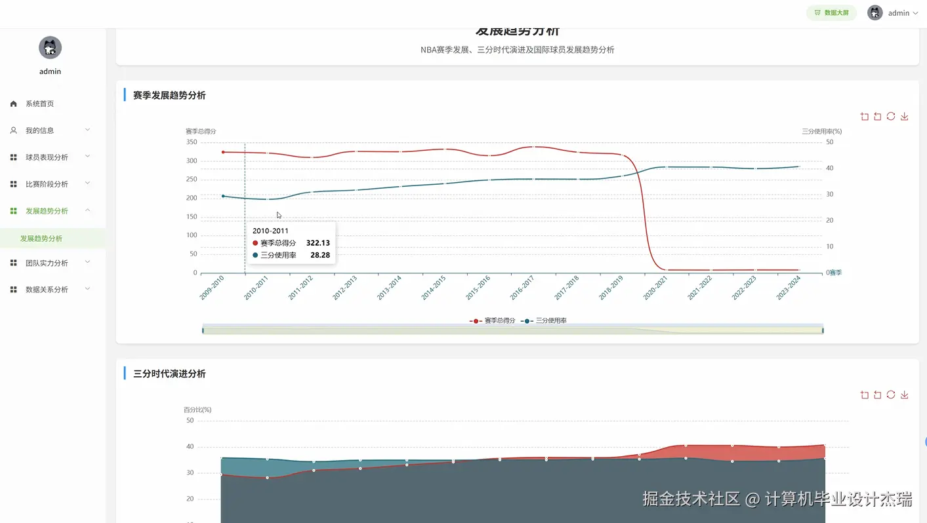Viewport: 927px width, 523px height.
Task: Click the restore icon in 三分时代演进分析 toolbox
Action: pos(891,395)
